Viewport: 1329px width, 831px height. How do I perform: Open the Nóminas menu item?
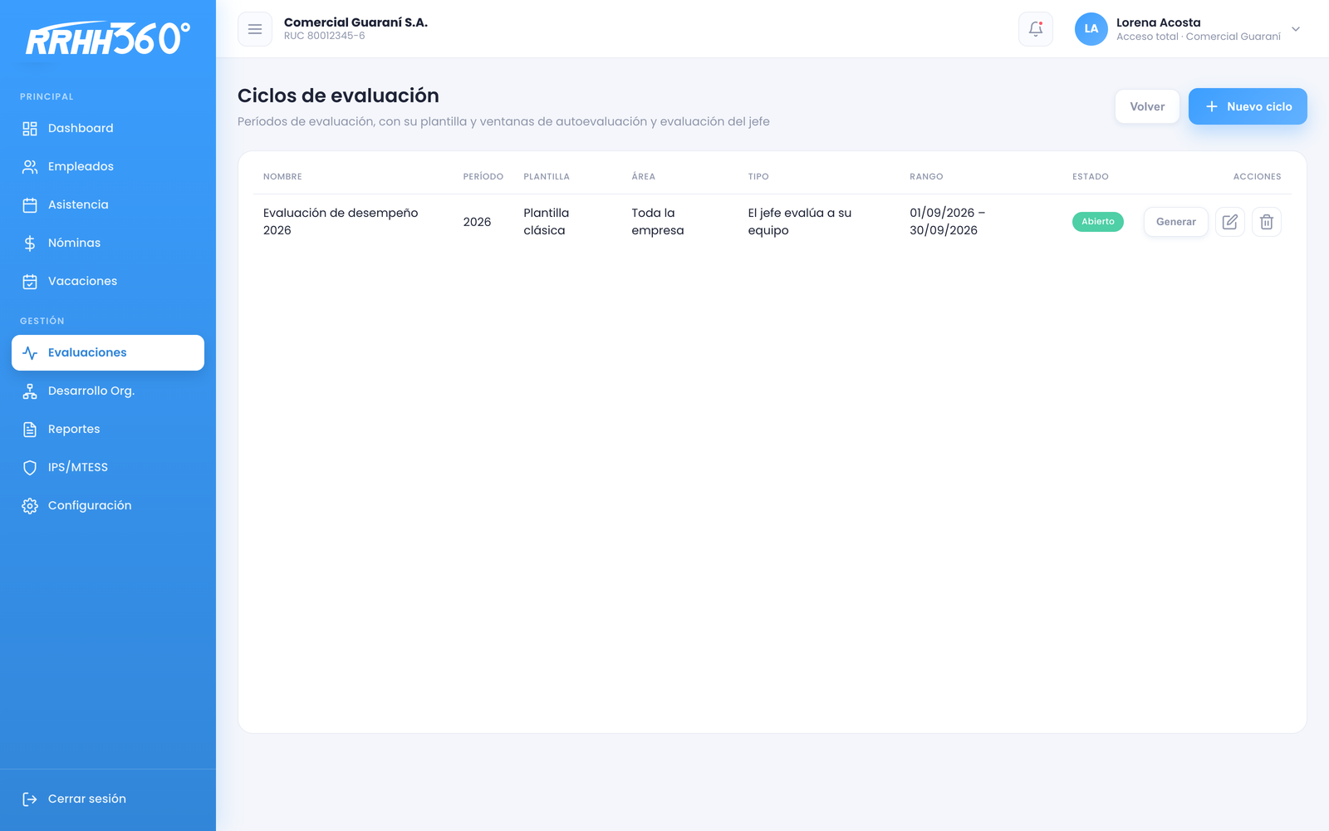[x=108, y=243]
